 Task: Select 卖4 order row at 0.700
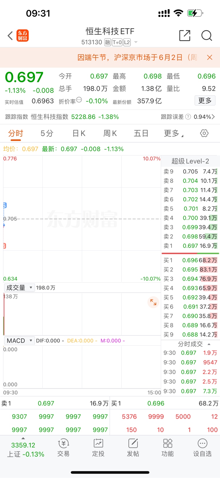click(x=190, y=218)
